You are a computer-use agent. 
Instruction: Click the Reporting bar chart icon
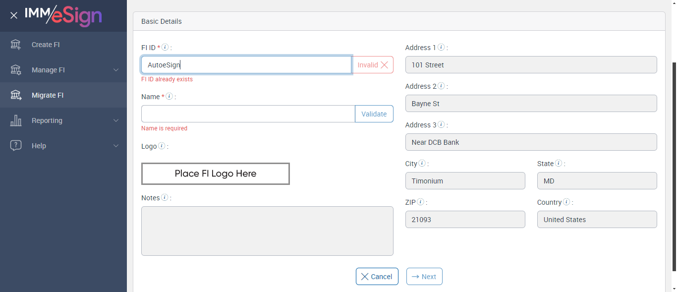click(x=16, y=120)
